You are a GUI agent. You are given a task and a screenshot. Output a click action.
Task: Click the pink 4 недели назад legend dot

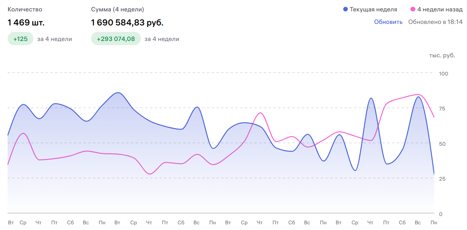413,9
